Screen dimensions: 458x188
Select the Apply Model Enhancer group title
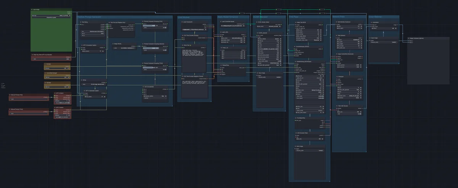tap(228, 17)
